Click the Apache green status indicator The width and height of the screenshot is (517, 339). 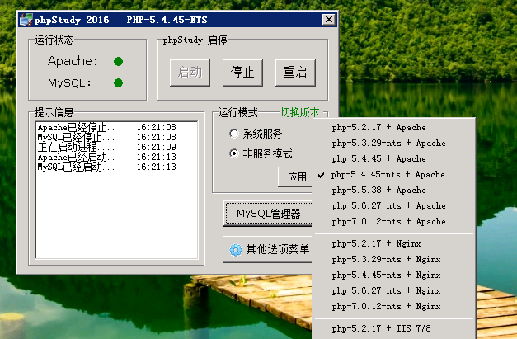point(119,61)
